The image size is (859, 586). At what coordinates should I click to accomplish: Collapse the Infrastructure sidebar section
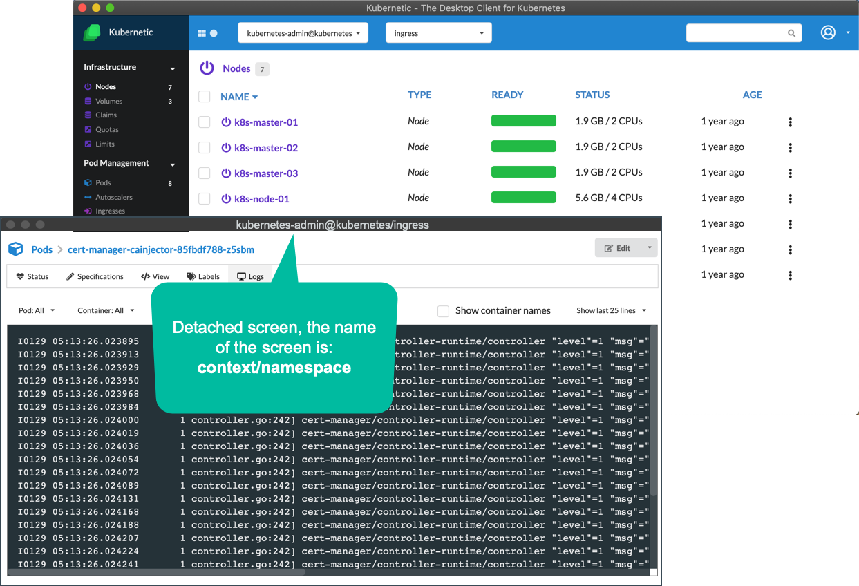click(x=173, y=68)
